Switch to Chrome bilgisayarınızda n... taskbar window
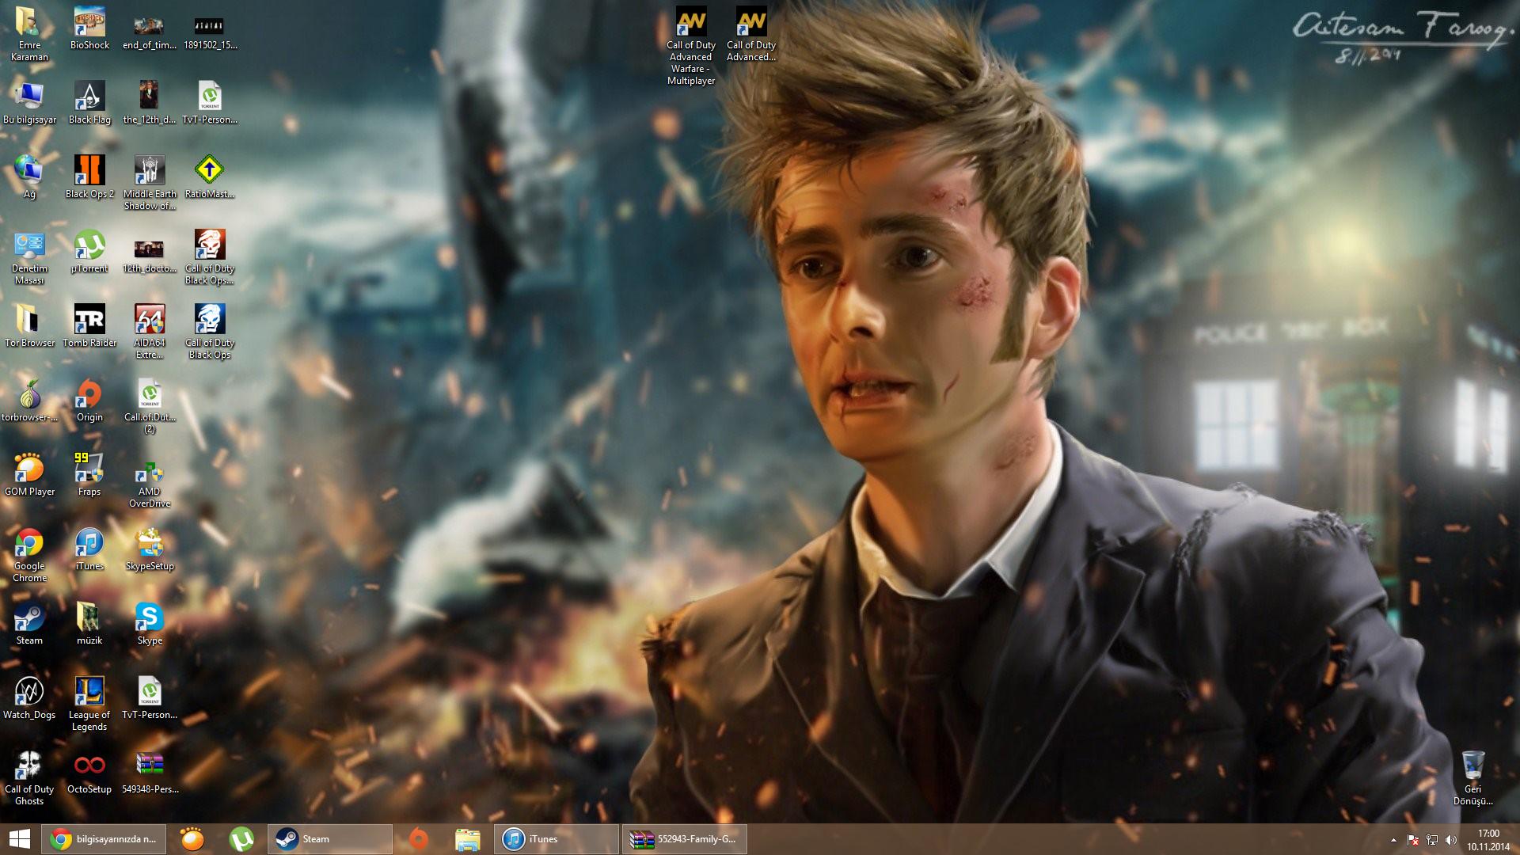This screenshot has height=855, width=1520. point(104,839)
